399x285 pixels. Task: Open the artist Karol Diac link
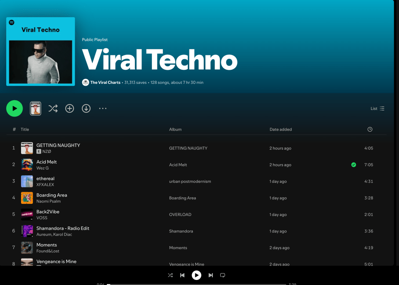coord(62,234)
